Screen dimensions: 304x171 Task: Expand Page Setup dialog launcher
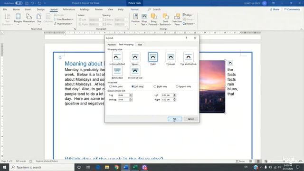coord(75,29)
